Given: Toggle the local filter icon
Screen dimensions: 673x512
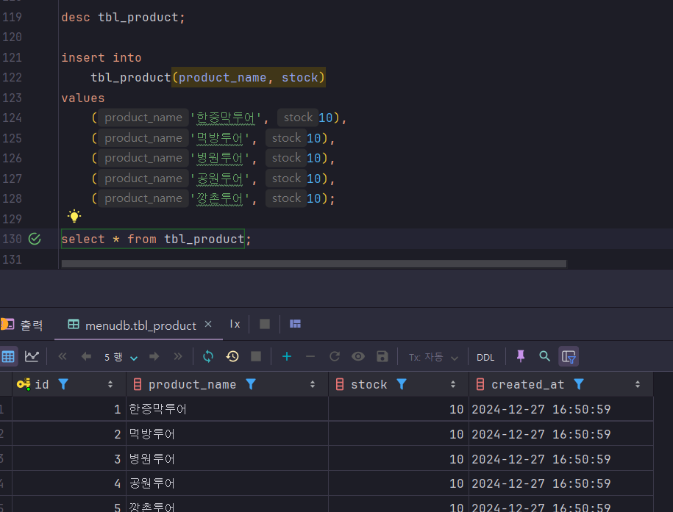Looking at the screenshot, I should [x=569, y=356].
